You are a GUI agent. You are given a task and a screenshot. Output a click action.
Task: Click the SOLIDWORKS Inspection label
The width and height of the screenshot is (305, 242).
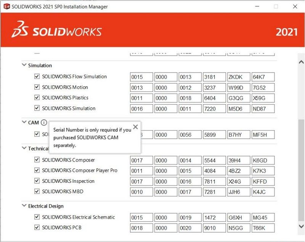tap(68, 181)
